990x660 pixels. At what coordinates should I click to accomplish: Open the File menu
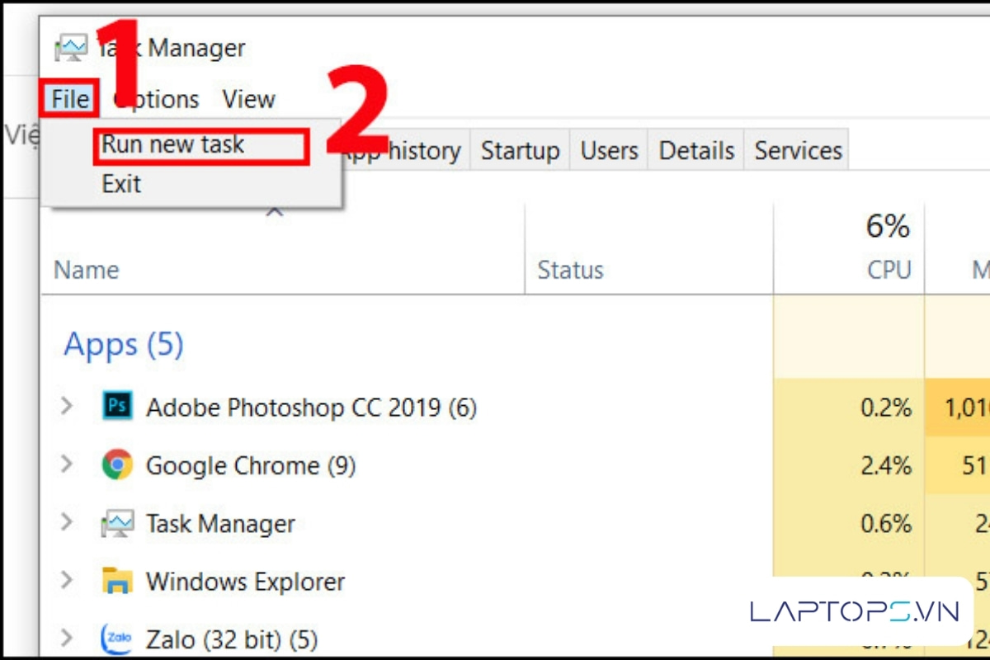[x=70, y=99]
